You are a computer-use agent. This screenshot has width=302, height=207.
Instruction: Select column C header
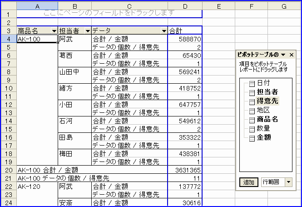pos(129,6)
